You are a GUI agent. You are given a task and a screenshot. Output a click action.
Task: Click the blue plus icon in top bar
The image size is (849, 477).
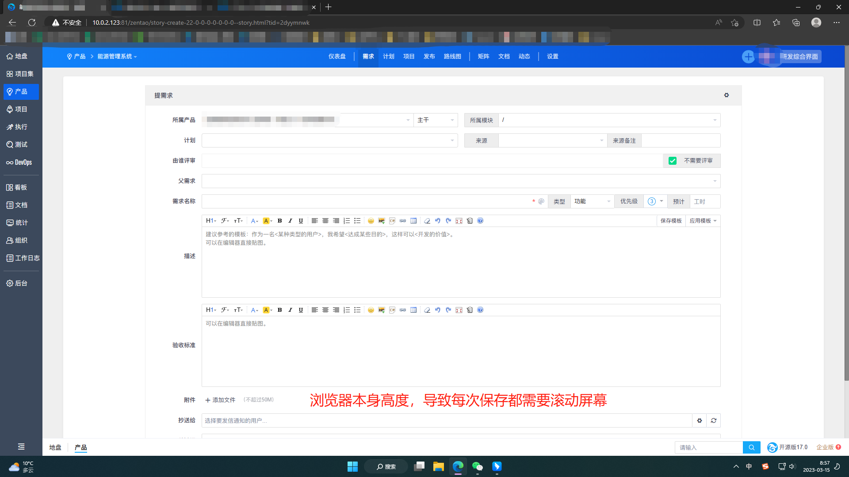coord(748,57)
